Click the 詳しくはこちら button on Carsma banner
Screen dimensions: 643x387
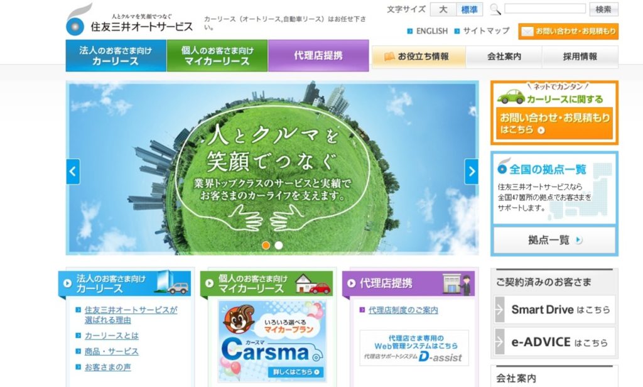pos(296,372)
